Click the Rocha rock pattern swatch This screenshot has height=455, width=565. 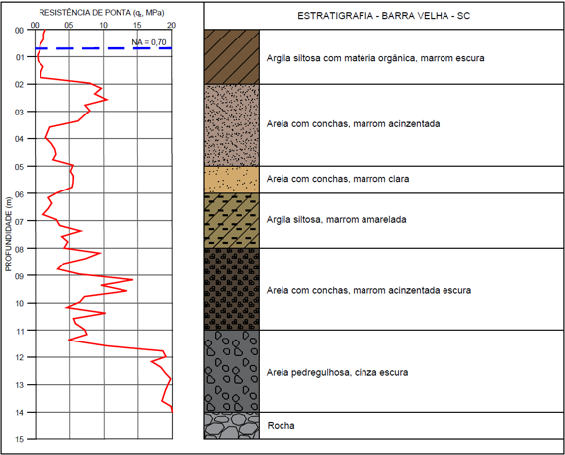(232, 425)
